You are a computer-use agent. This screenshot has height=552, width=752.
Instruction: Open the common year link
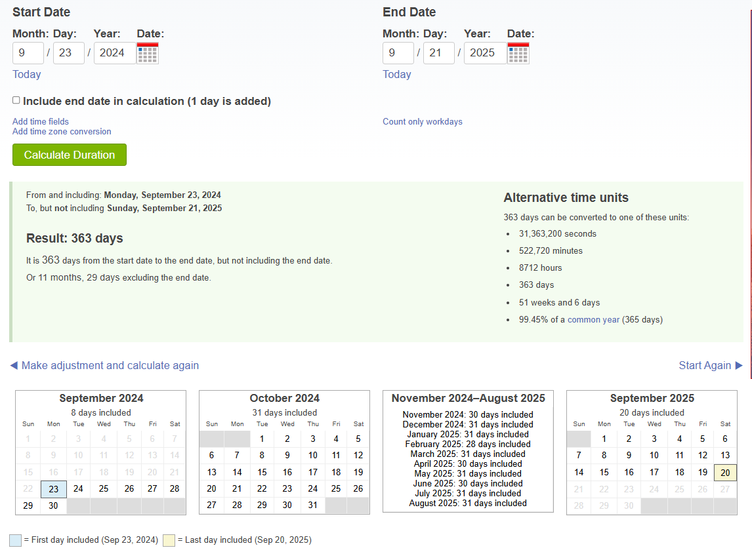click(594, 320)
